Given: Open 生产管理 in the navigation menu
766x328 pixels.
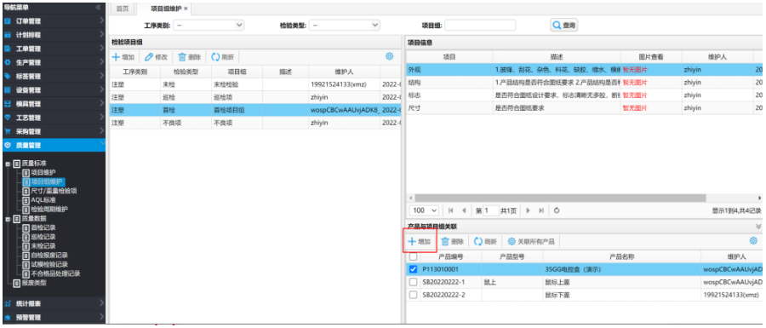Looking at the screenshot, I should click(x=53, y=62).
